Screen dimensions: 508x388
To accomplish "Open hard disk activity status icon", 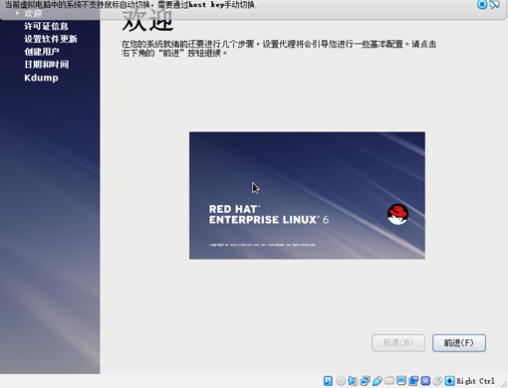I will pos(328,381).
